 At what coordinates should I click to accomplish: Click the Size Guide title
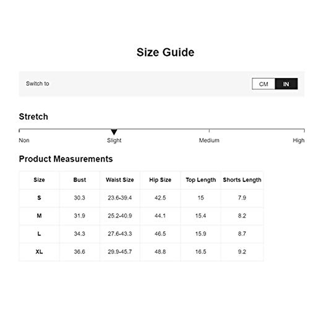click(165, 52)
